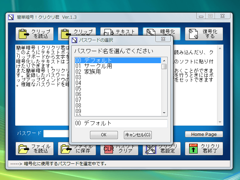Select empty slot 09 in password list

(x=118, y=111)
